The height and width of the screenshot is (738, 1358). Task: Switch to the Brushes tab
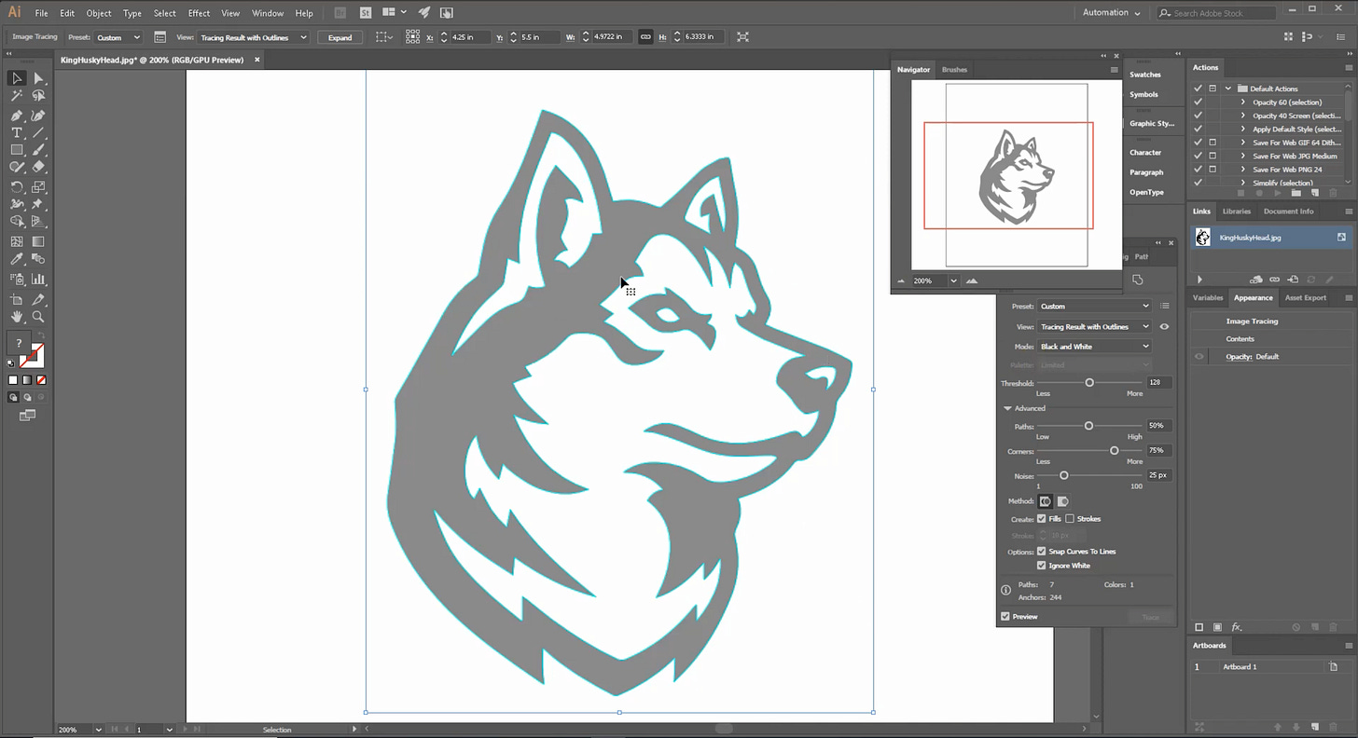pos(954,69)
